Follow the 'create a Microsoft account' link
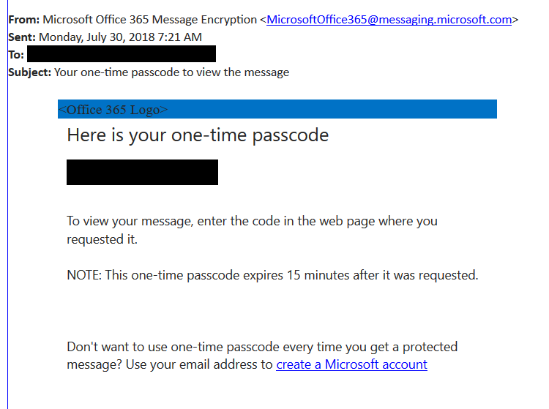 (x=351, y=364)
